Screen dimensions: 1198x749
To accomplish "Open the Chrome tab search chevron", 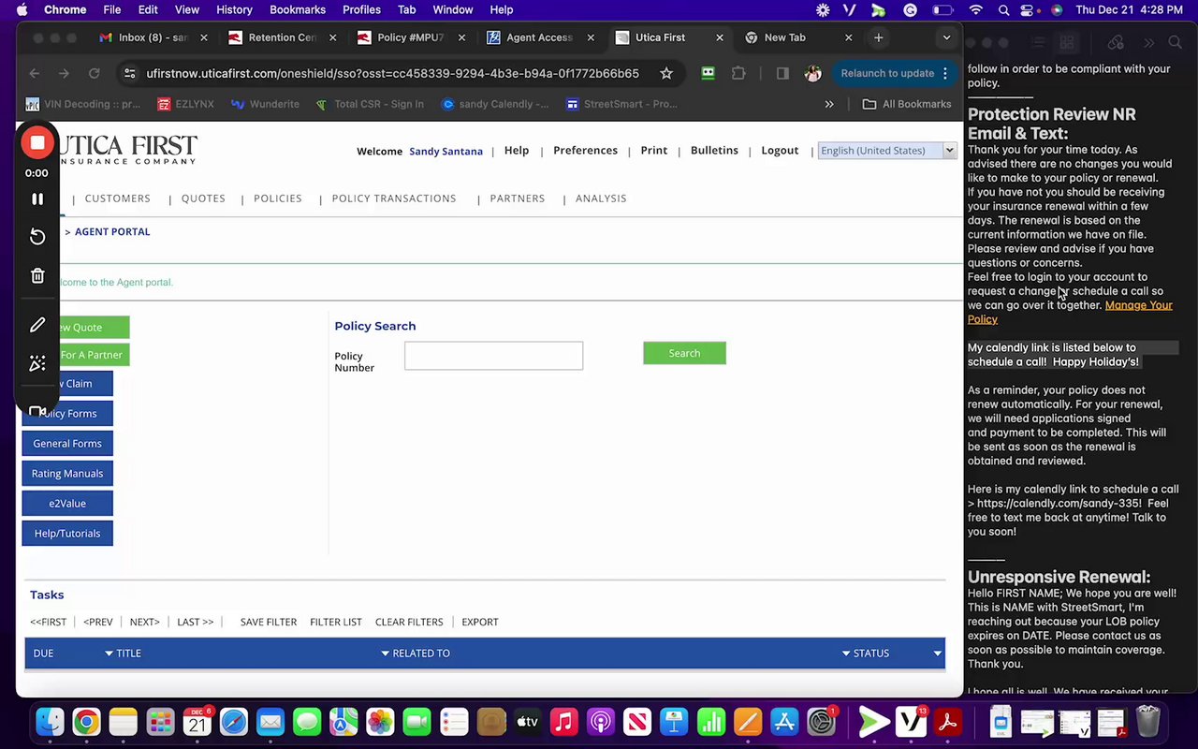I will pyautogui.click(x=946, y=37).
